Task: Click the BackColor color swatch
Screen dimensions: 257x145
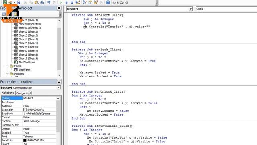Action: 25,110
